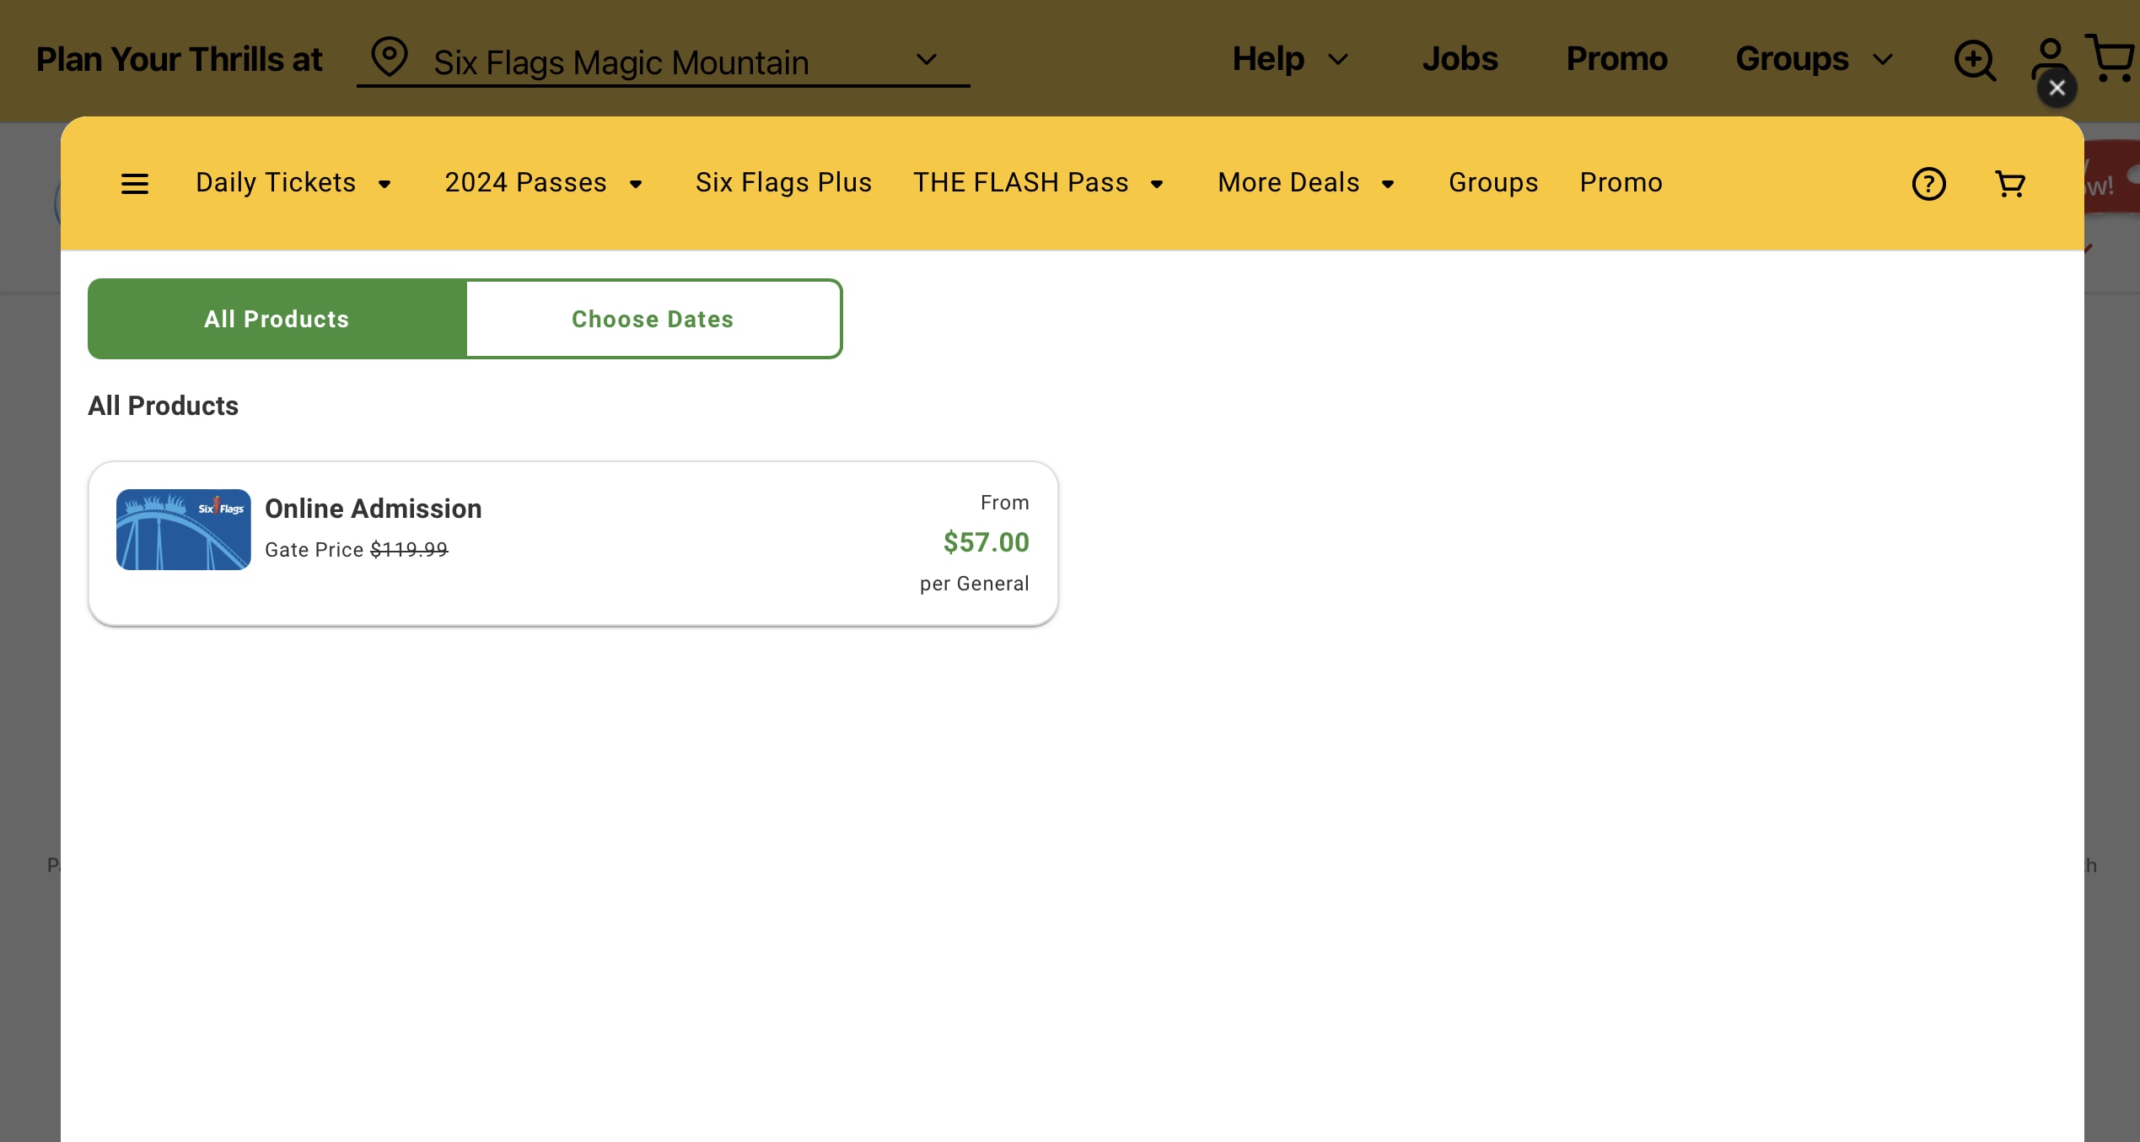Viewport: 2140px width, 1142px height.
Task: Open the user account icon
Action: (2050, 57)
